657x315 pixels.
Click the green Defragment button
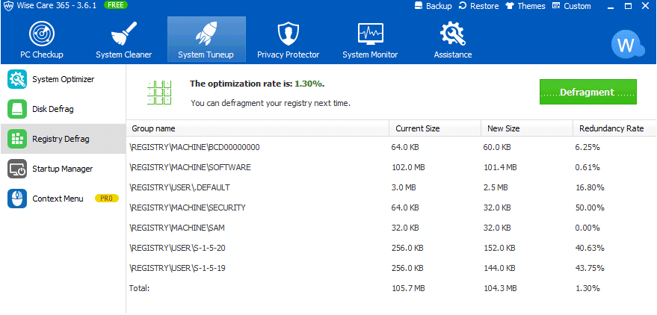[588, 92]
